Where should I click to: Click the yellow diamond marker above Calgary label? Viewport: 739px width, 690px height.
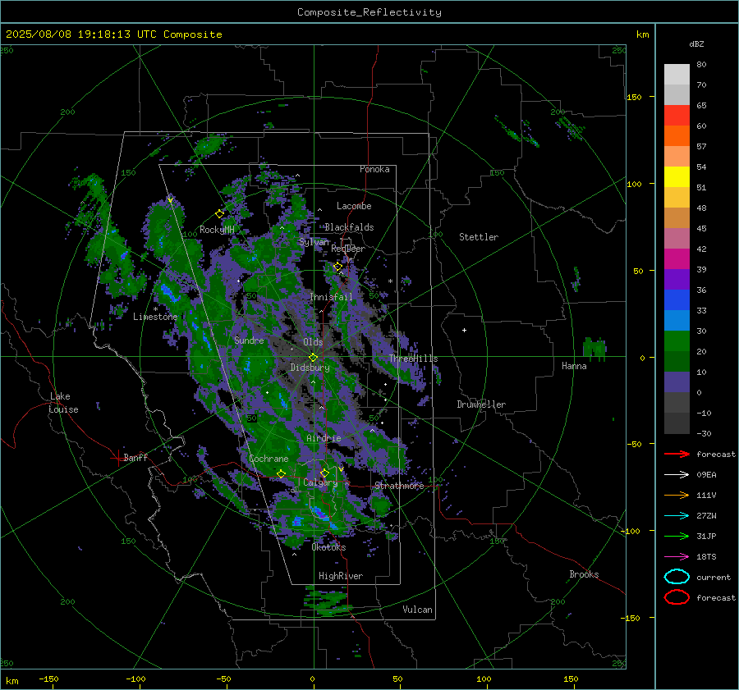[324, 473]
